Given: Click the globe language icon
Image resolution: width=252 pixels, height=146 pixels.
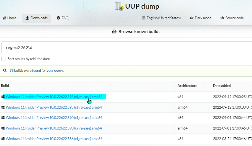Looking at the screenshot, I should [x=143, y=18].
